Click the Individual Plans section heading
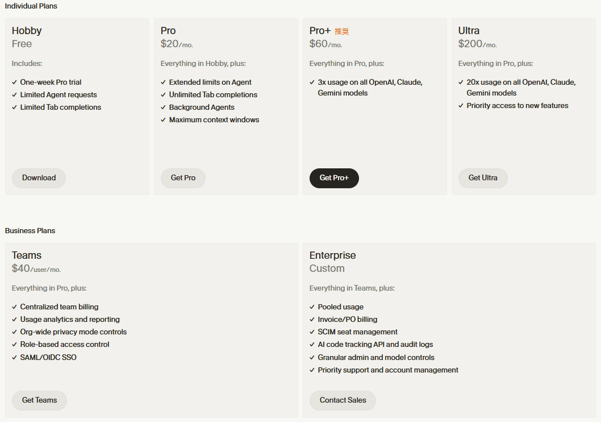The width and height of the screenshot is (601, 422). click(x=31, y=6)
